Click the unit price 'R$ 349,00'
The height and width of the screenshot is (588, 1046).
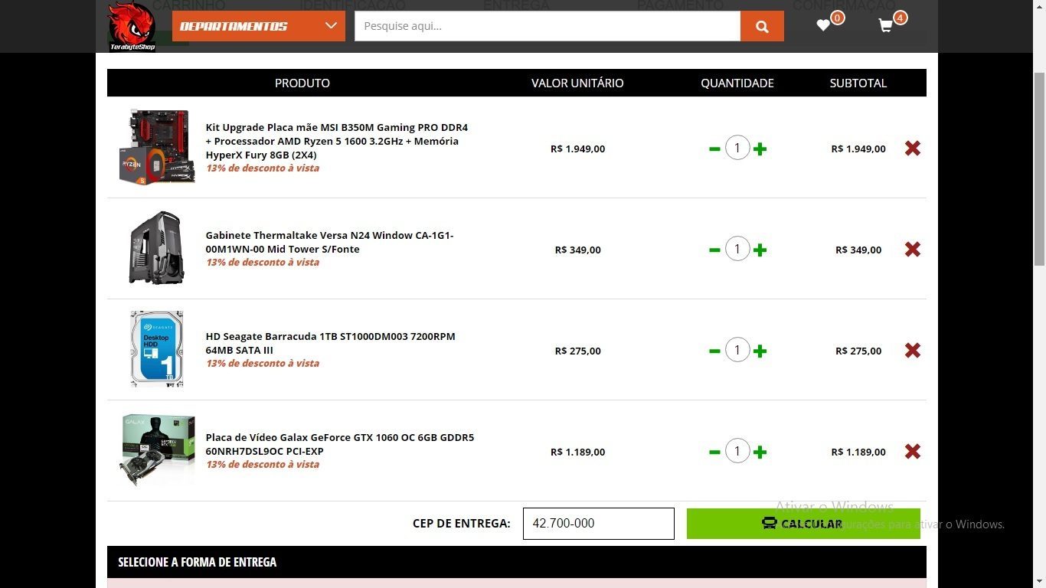pyautogui.click(x=577, y=250)
